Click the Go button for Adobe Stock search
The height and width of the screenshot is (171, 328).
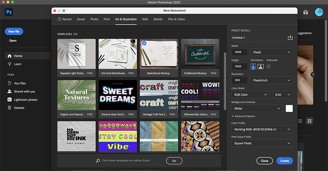tap(174, 161)
